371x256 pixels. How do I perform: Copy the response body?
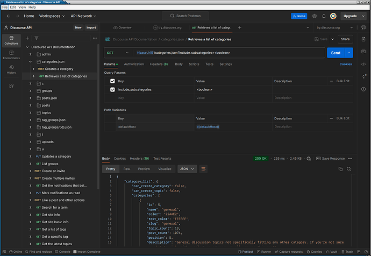(340, 169)
